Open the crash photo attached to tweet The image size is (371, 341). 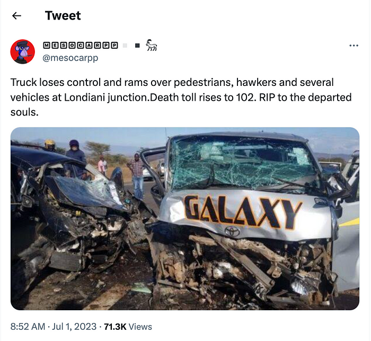coord(185,218)
